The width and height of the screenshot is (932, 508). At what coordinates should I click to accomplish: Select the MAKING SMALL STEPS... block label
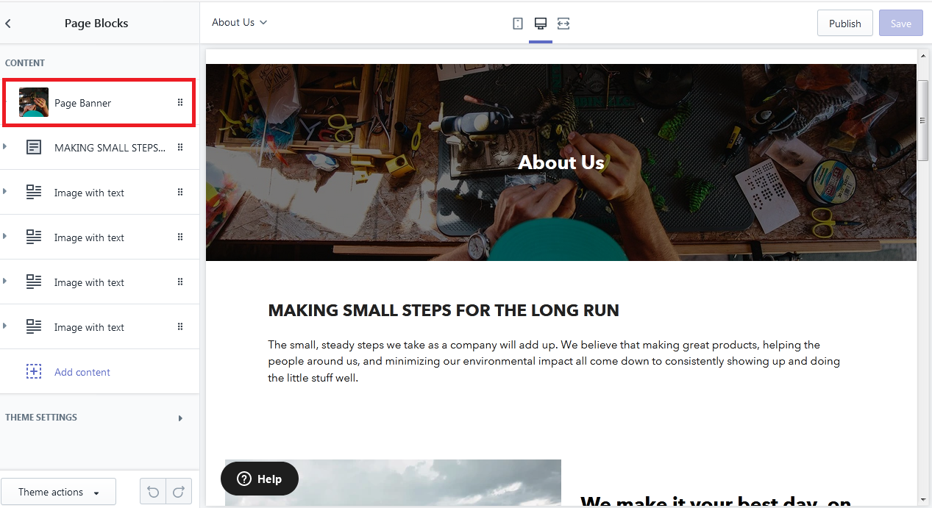pyautogui.click(x=110, y=148)
